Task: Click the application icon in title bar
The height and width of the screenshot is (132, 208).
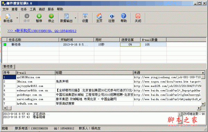Action: pos(3,3)
